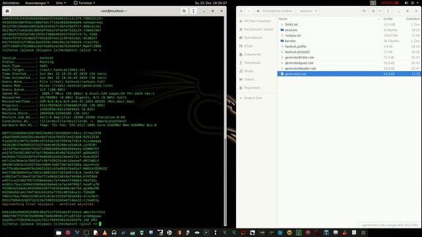
Task: Open the Anwendungen menu
Action: [x=37, y=3]
